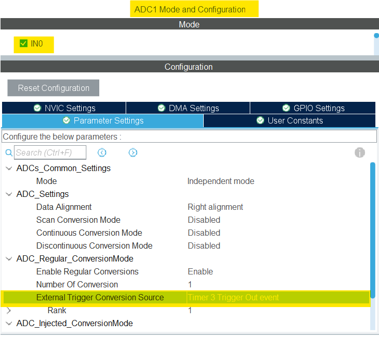Image resolution: width=379 pixels, height=337 pixels.
Task: Click the User Constants green check icon
Action: coord(260,120)
